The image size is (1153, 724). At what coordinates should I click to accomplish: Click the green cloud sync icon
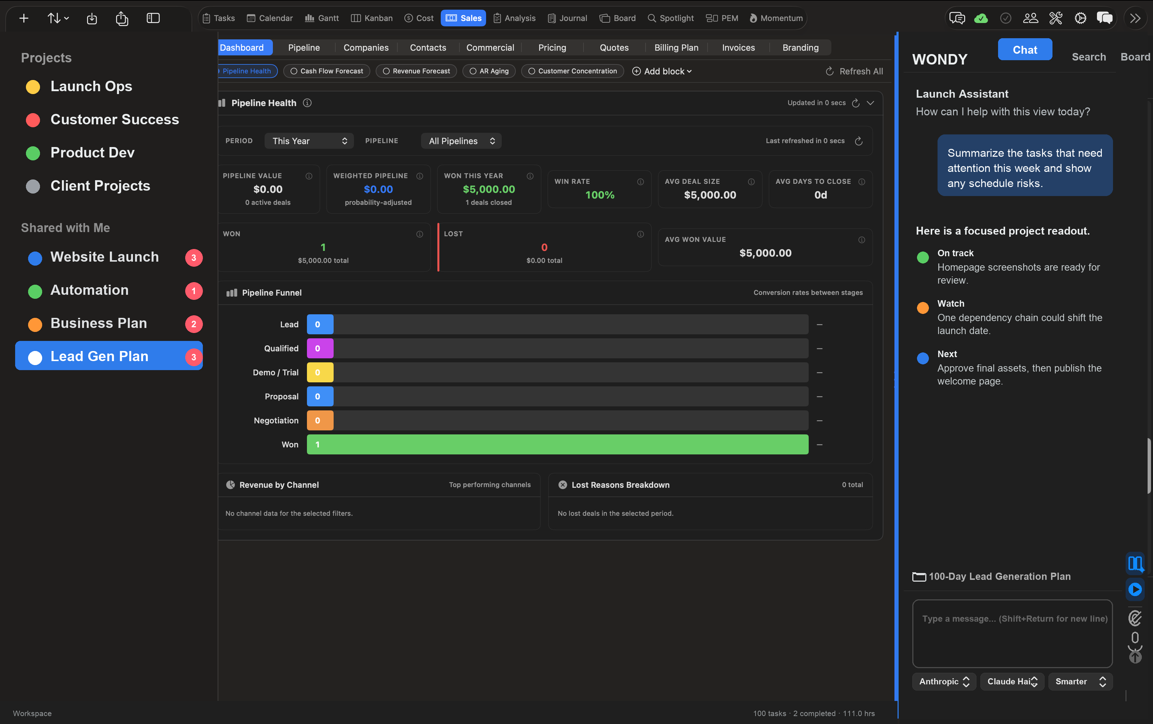click(x=981, y=18)
